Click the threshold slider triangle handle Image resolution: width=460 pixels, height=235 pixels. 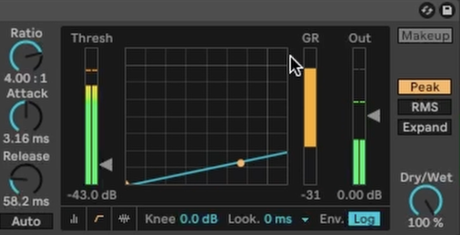pos(106,165)
